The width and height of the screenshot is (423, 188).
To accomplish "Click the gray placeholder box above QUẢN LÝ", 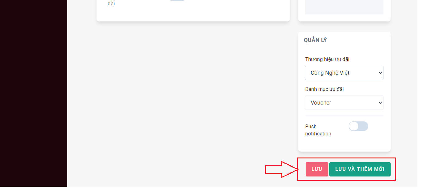I will [344, 7].
